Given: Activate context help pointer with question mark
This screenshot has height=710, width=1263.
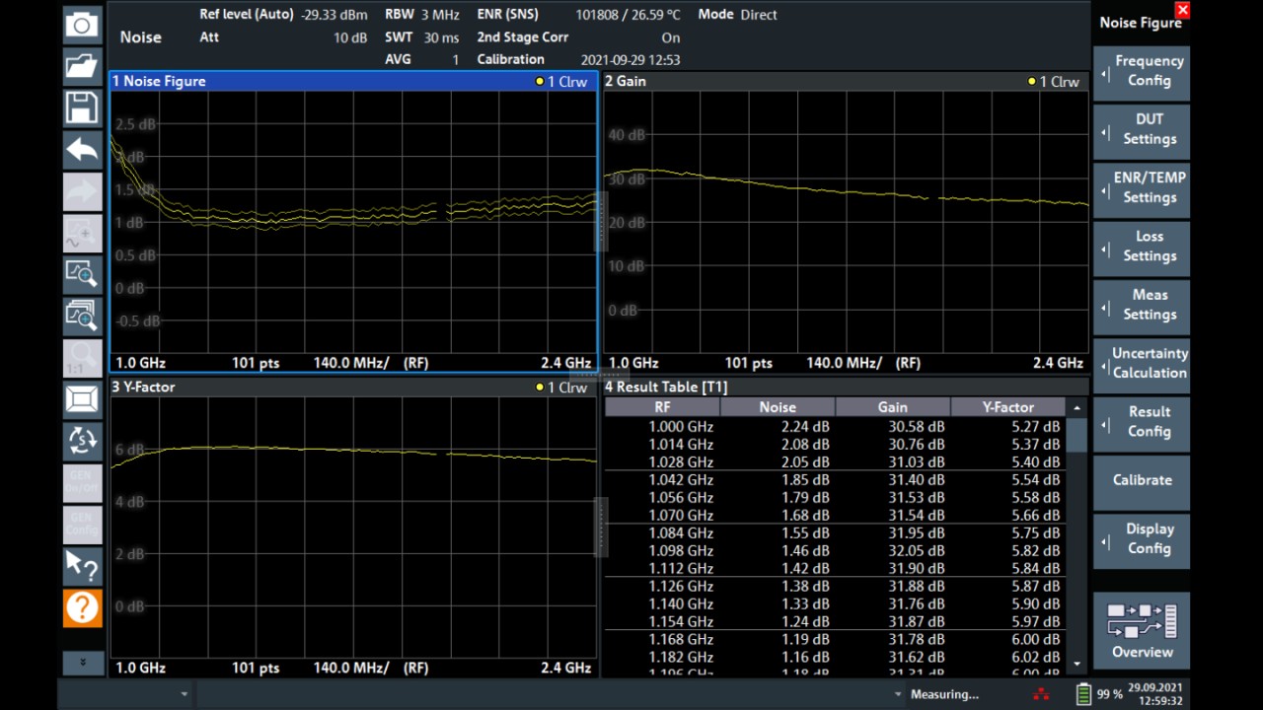Looking at the screenshot, I should [82, 566].
